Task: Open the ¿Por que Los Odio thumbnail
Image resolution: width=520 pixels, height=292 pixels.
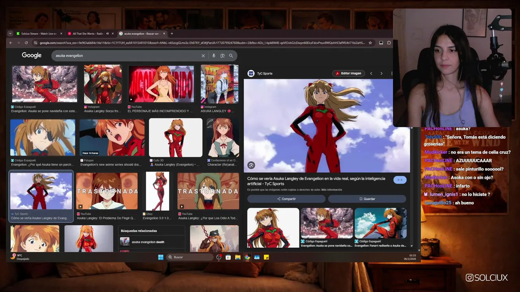Action: click(x=208, y=191)
